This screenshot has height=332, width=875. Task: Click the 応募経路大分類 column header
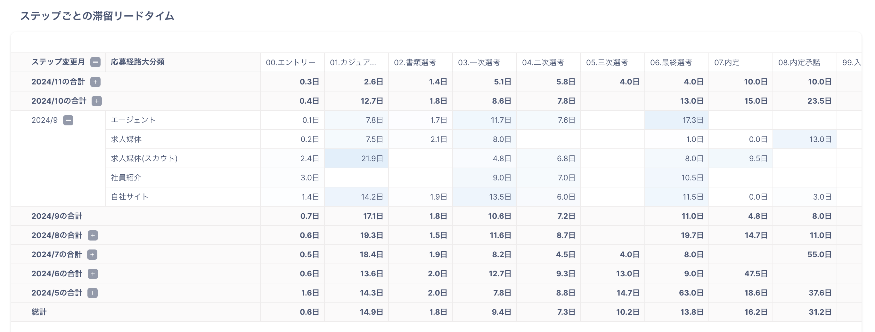138,62
